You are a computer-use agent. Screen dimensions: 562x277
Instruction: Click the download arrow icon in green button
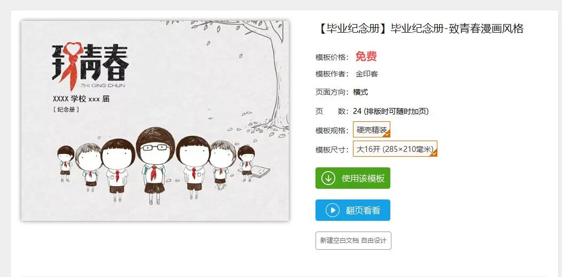click(328, 178)
